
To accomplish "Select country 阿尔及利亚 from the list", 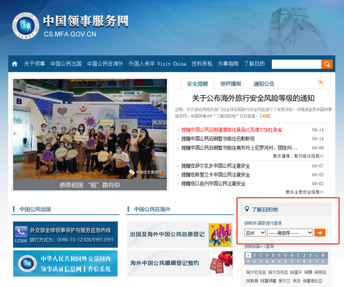I will click(278, 272).
